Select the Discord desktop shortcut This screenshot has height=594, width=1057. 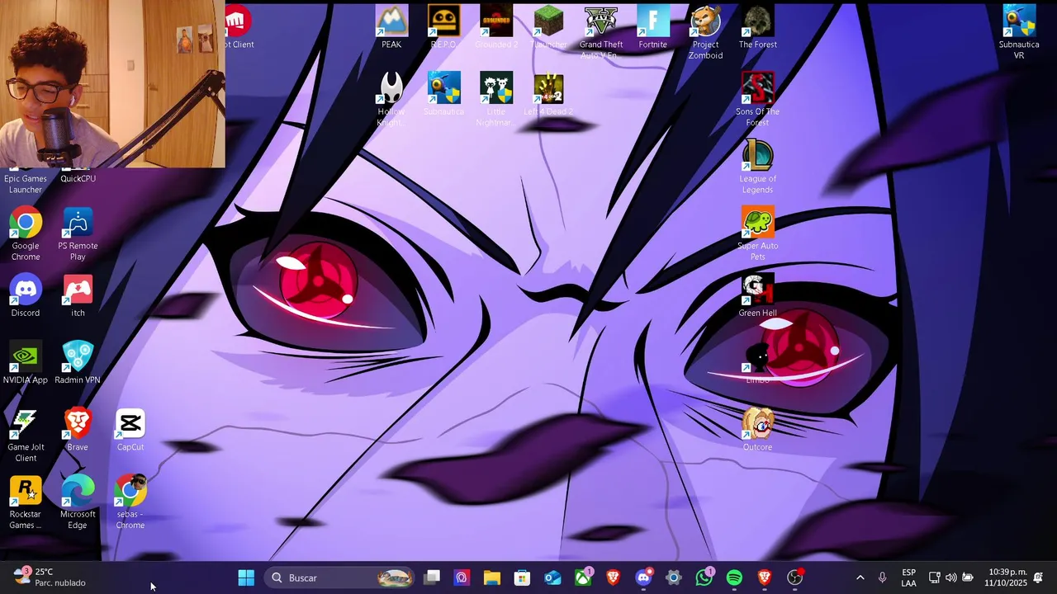click(26, 295)
